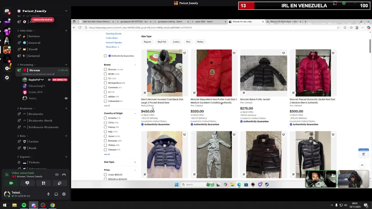Tick the adidas brand checkbox
This screenshot has width=372, height=209.
click(x=105, y=96)
